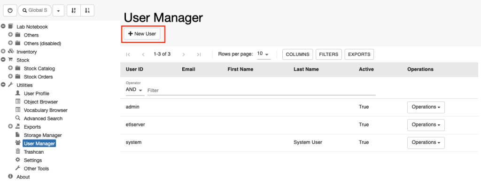481x187 pixels.
Task: Open Other Tools wrench item
Action: (x=36, y=168)
